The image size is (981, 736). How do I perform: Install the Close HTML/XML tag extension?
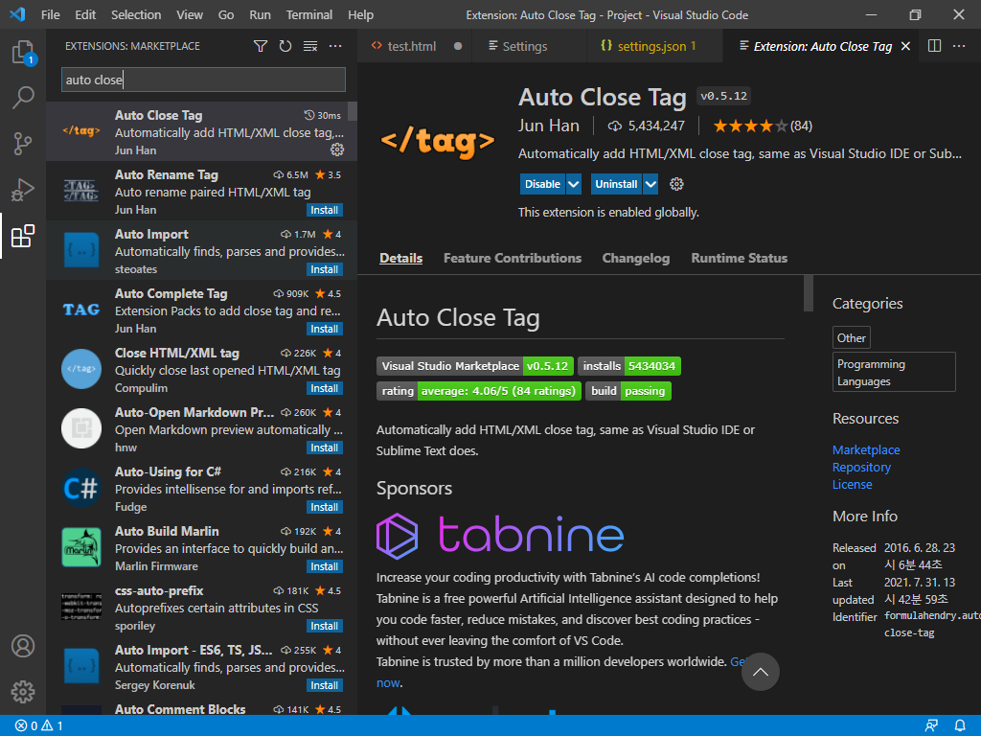point(325,389)
